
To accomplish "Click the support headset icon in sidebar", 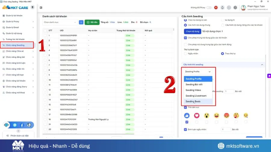I will (7, 125).
